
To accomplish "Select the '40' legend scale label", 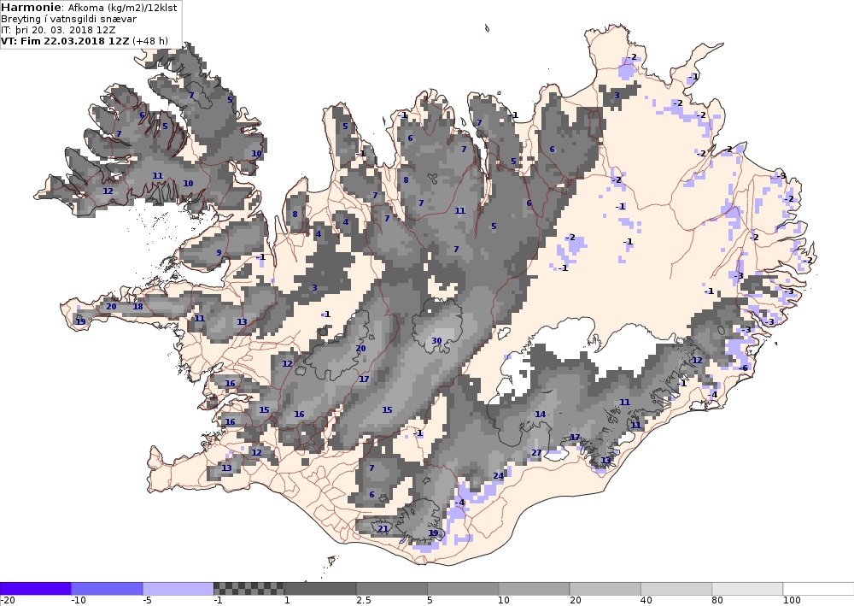I will pos(646,601).
